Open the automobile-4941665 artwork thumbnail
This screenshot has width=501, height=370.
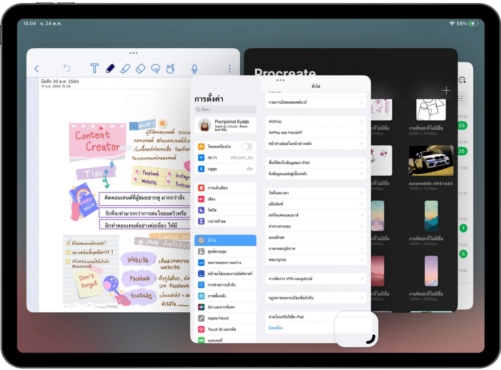pos(431,161)
